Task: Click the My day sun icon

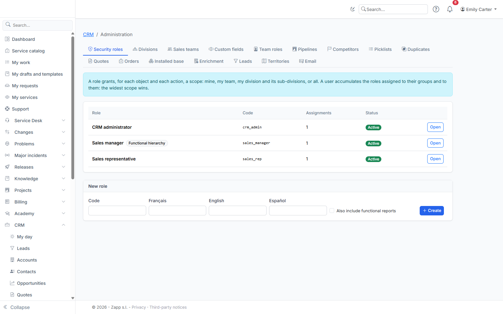Action: click(x=12, y=237)
